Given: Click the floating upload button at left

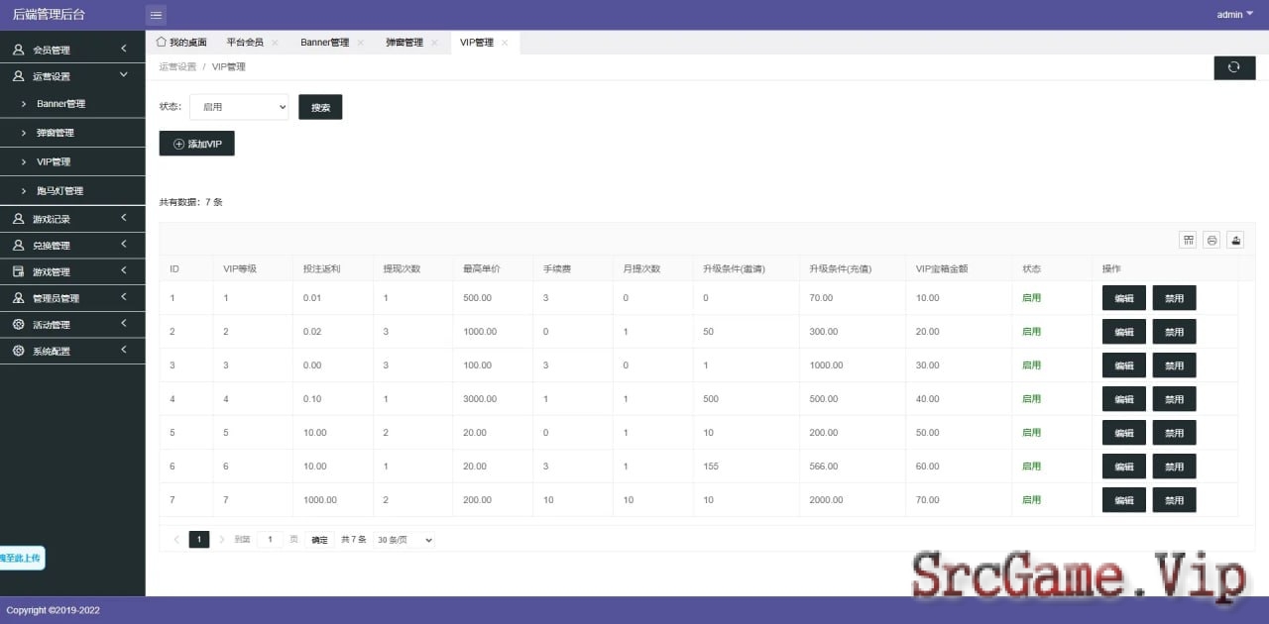Looking at the screenshot, I should pyautogui.click(x=22, y=558).
